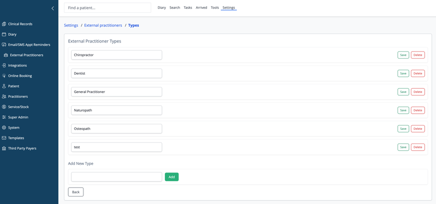
Task: Open Tasks from the top navigation
Action: (x=188, y=8)
